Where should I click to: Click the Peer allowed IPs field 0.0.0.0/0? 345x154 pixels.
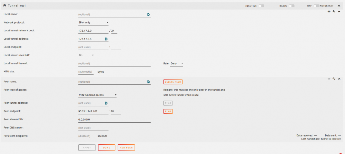115,120
